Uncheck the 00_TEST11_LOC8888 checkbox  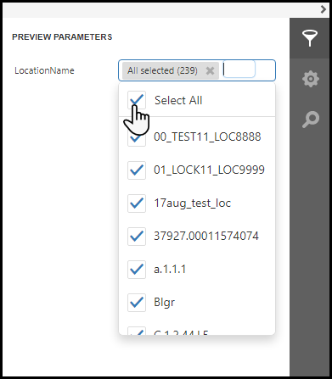tap(137, 137)
